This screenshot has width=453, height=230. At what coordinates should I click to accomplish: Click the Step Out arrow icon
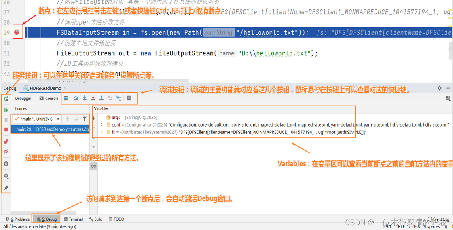click(102, 98)
